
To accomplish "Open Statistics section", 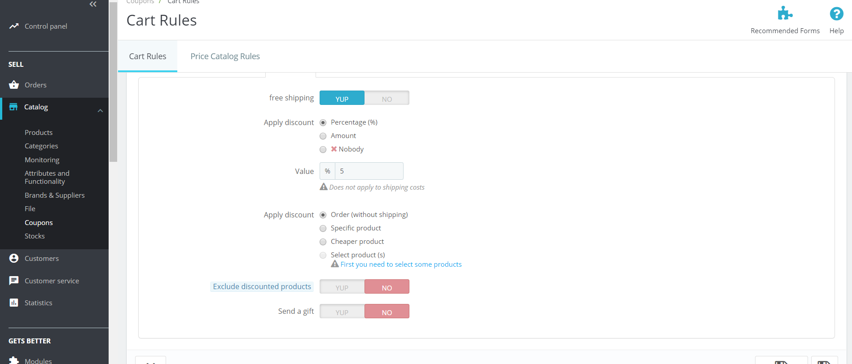I will [x=38, y=303].
